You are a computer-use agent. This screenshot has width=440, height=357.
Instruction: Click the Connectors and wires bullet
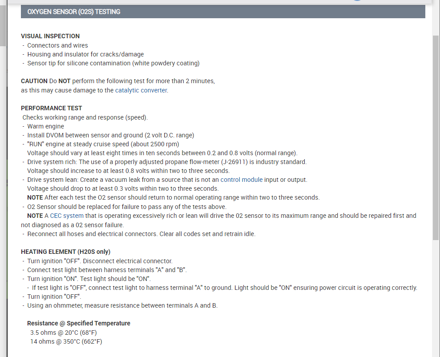pyautogui.click(x=57, y=45)
